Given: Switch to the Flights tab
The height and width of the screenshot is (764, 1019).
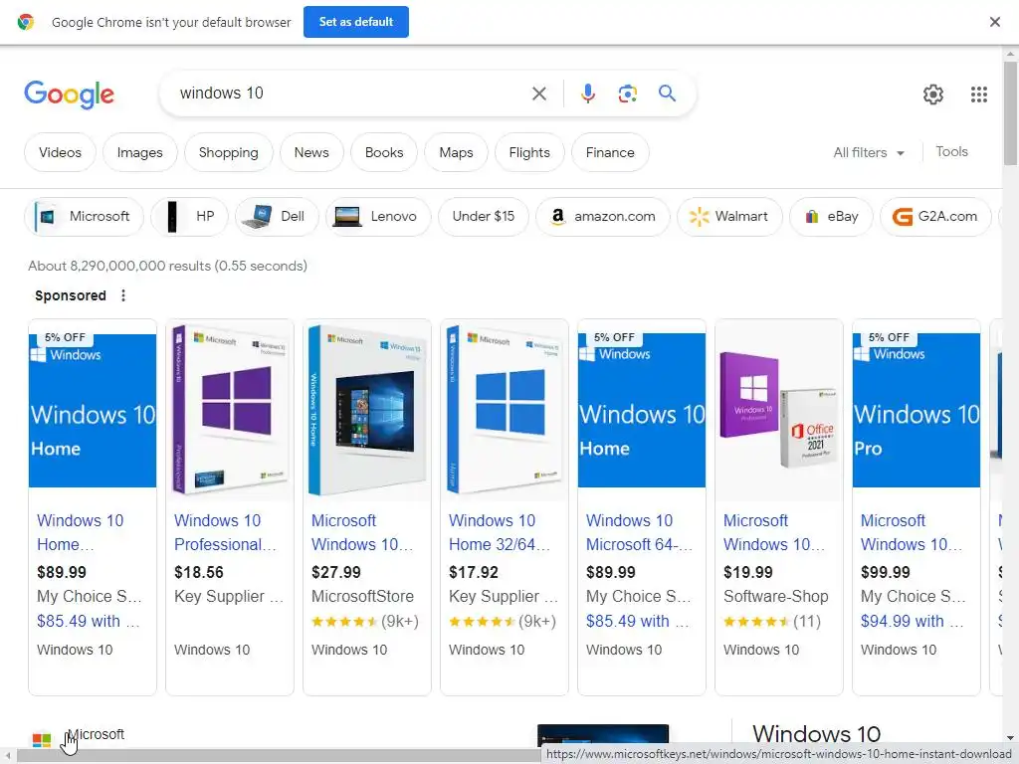Looking at the screenshot, I should pos(529,152).
